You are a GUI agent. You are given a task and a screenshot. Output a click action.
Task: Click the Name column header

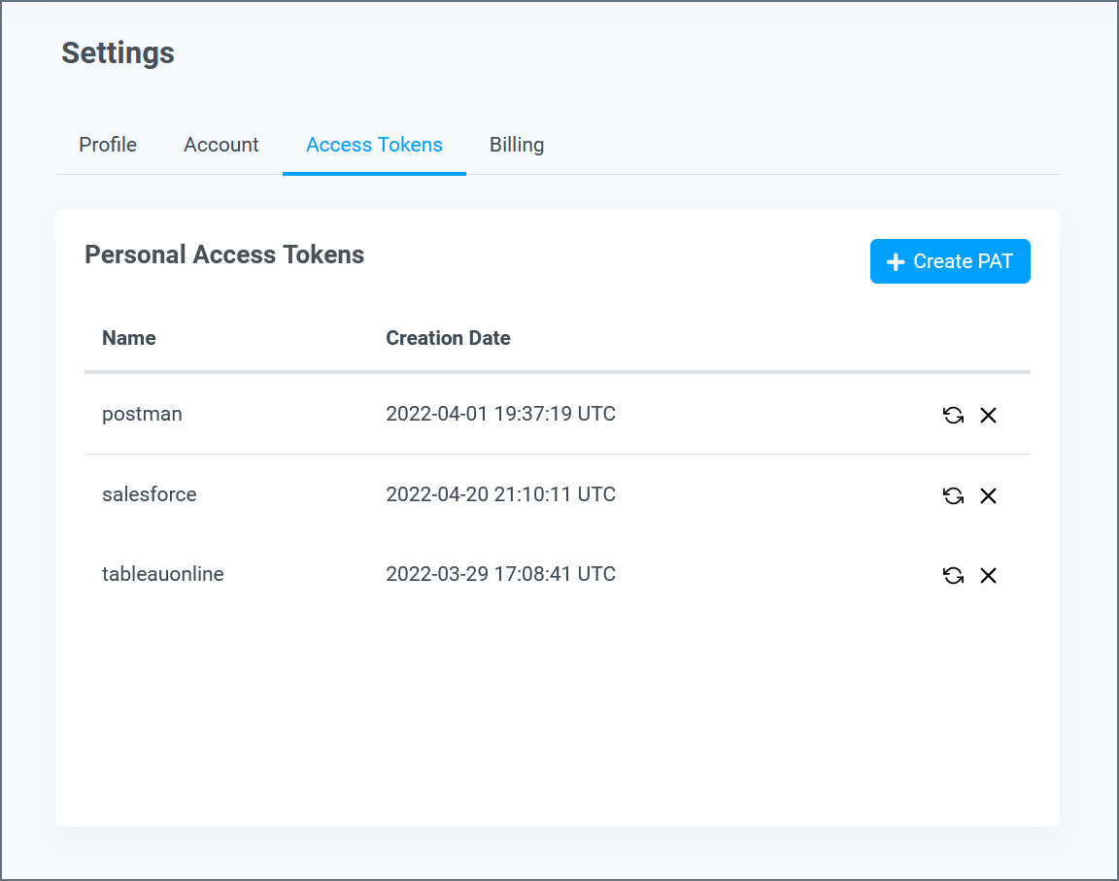tap(128, 337)
